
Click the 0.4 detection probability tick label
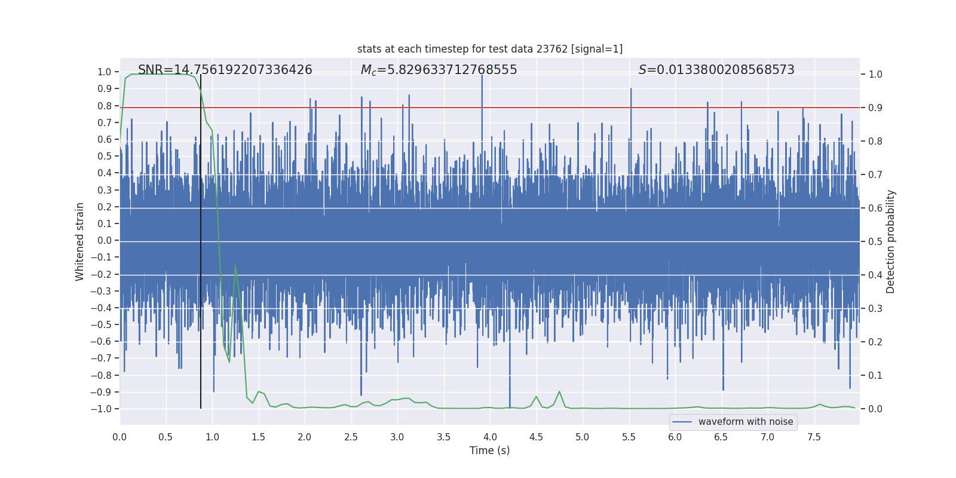pyautogui.click(x=875, y=275)
